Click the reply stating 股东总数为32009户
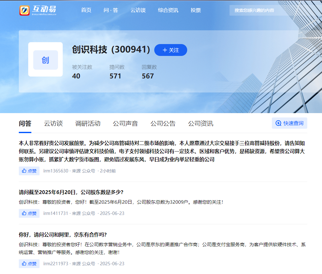The width and height of the screenshot is (322, 274). pyautogui.click(x=121, y=202)
